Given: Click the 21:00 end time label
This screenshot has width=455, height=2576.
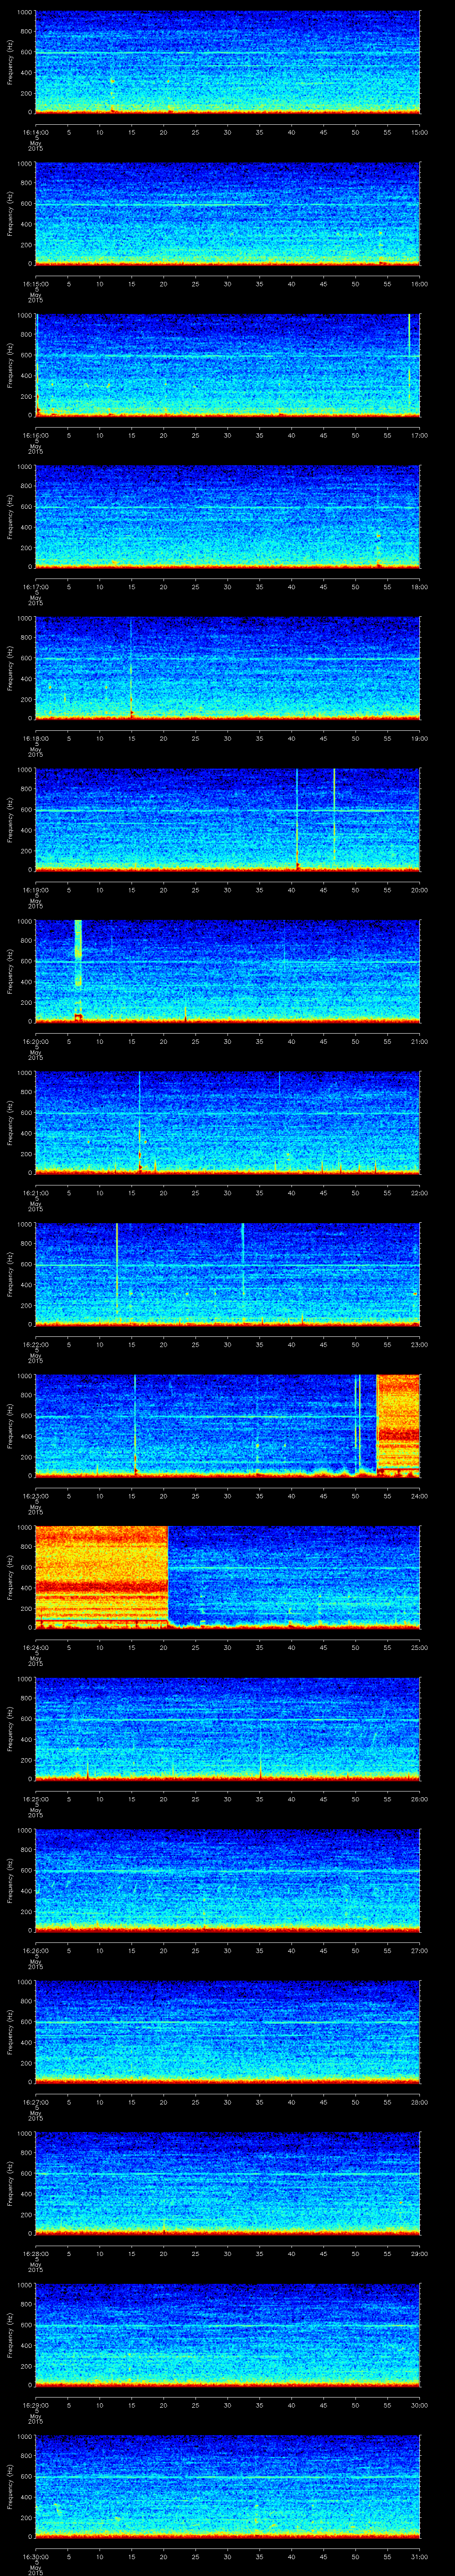Looking at the screenshot, I should tap(419, 1041).
